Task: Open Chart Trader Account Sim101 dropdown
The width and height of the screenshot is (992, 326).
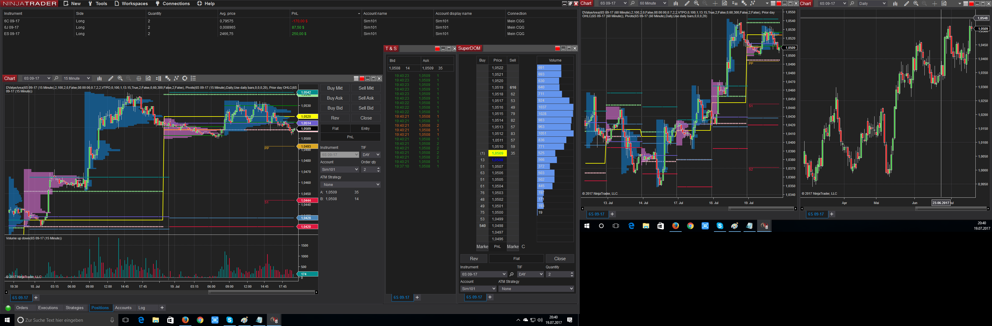Action: (x=340, y=170)
